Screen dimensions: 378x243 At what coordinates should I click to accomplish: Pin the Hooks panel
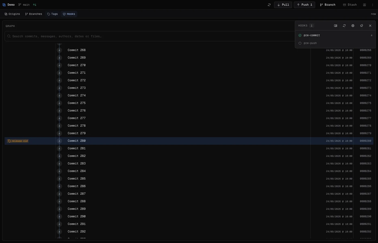click(x=362, y=26)
